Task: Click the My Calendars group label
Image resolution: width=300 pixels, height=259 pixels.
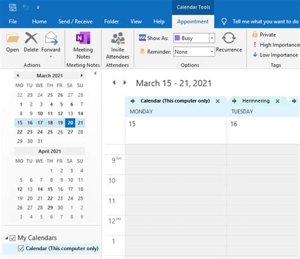Action: click(37, 238)
